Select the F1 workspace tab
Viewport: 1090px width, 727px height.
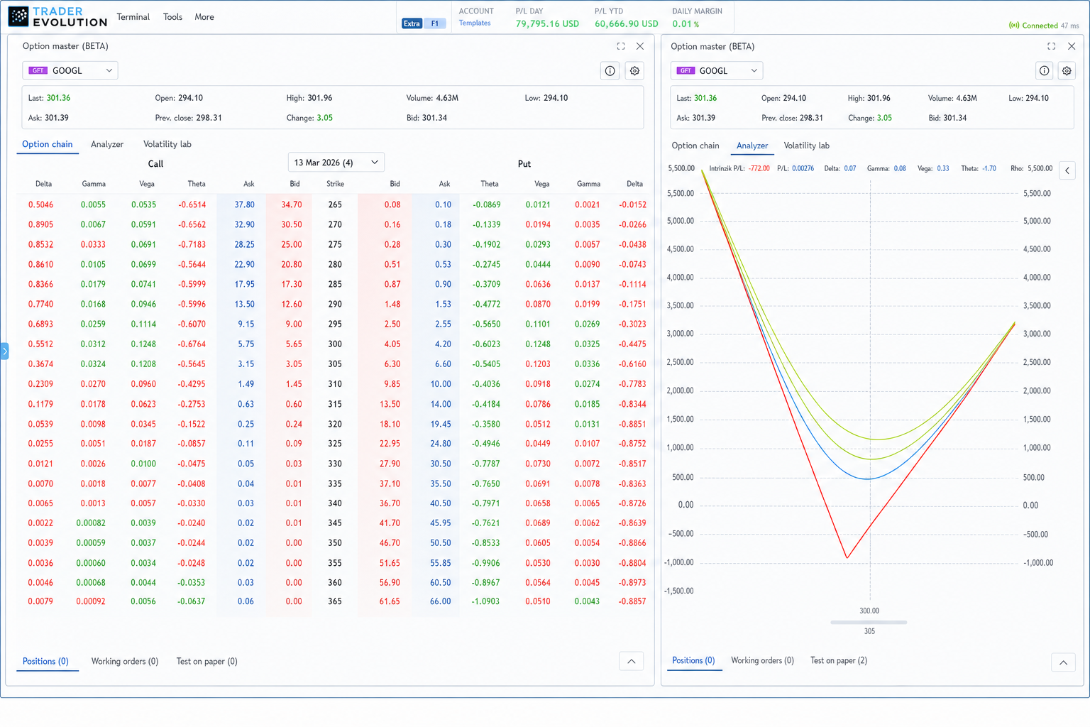[435, 23]
